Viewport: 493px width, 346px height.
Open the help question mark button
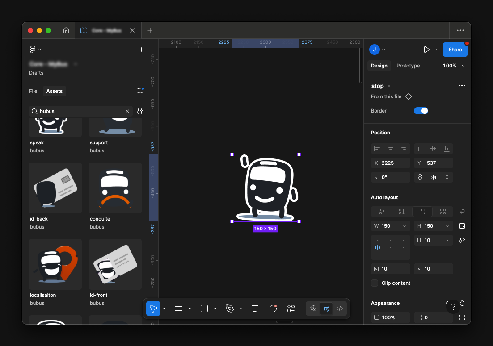pos(453,307)
